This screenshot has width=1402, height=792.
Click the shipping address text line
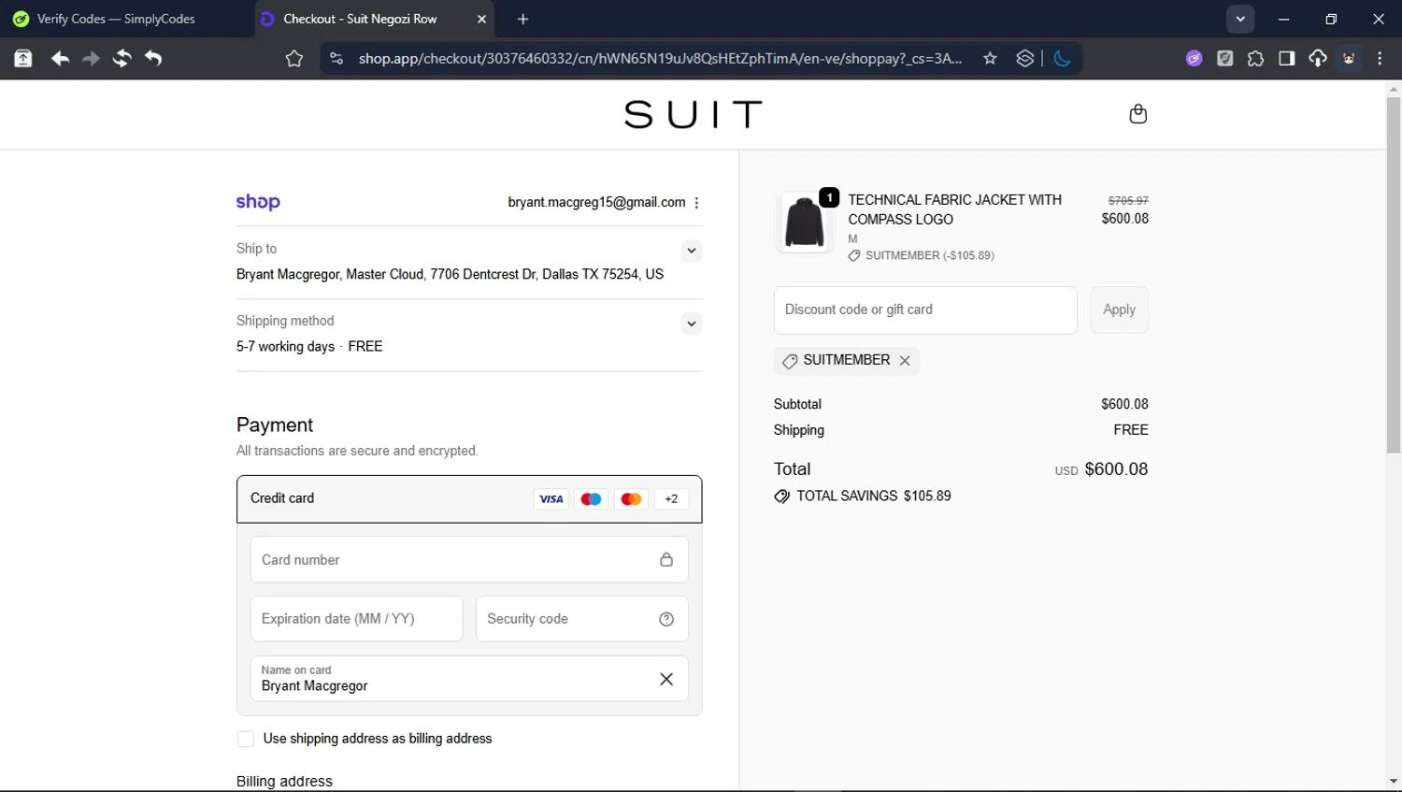[450, 275]
